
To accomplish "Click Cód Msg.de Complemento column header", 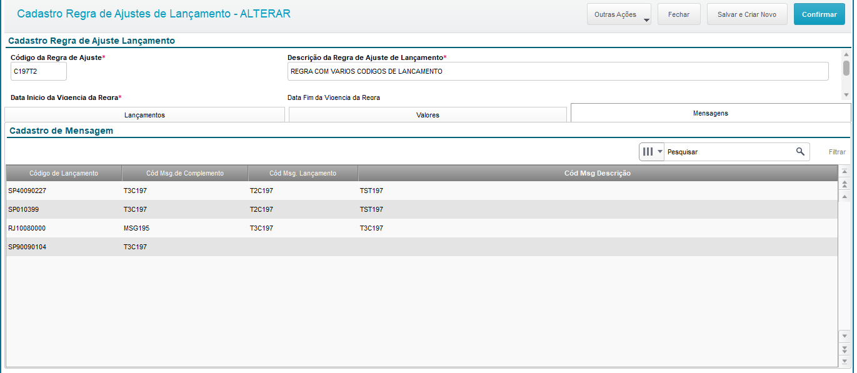I will tap(185, 173).
